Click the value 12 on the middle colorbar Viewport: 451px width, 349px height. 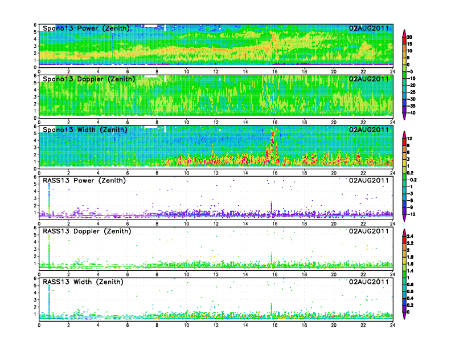[x=409, y=139]
